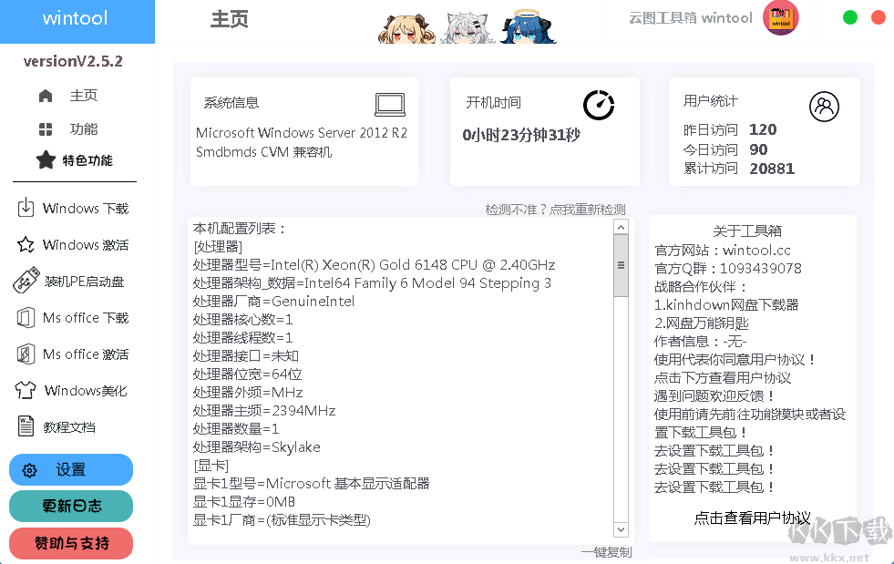Screen dimensions: 894x564
Task: Open the 功能 grid icon
Action: click(x=44, y=128)
